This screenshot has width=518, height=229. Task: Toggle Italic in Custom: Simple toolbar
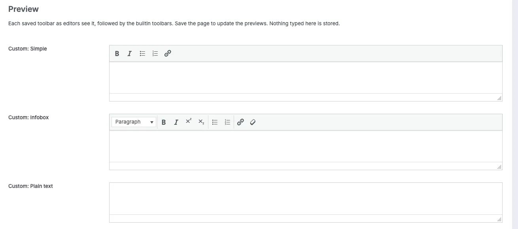(x=129, y=54)
